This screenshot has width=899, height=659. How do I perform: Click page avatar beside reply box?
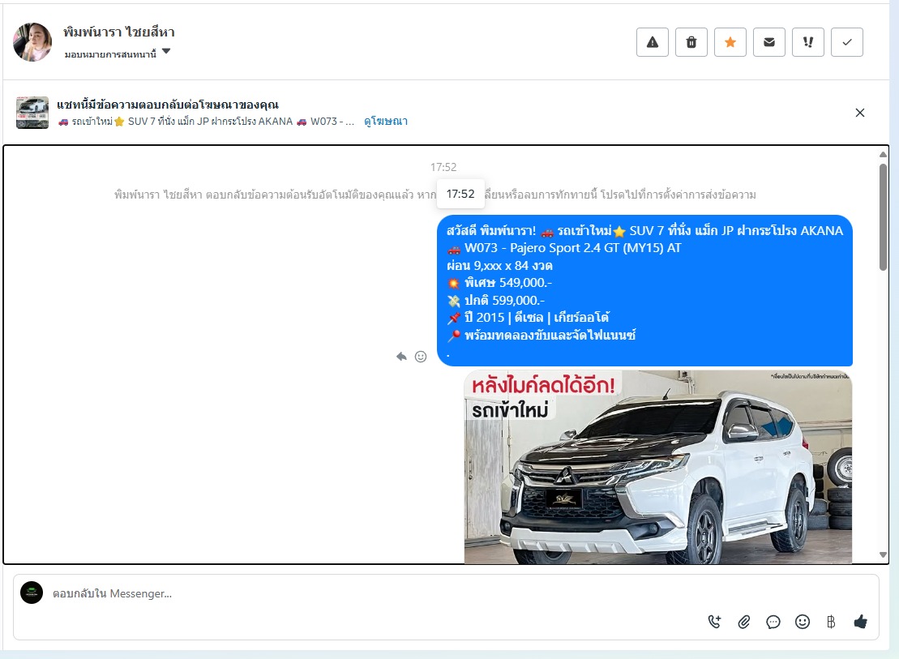pos(32,593)
